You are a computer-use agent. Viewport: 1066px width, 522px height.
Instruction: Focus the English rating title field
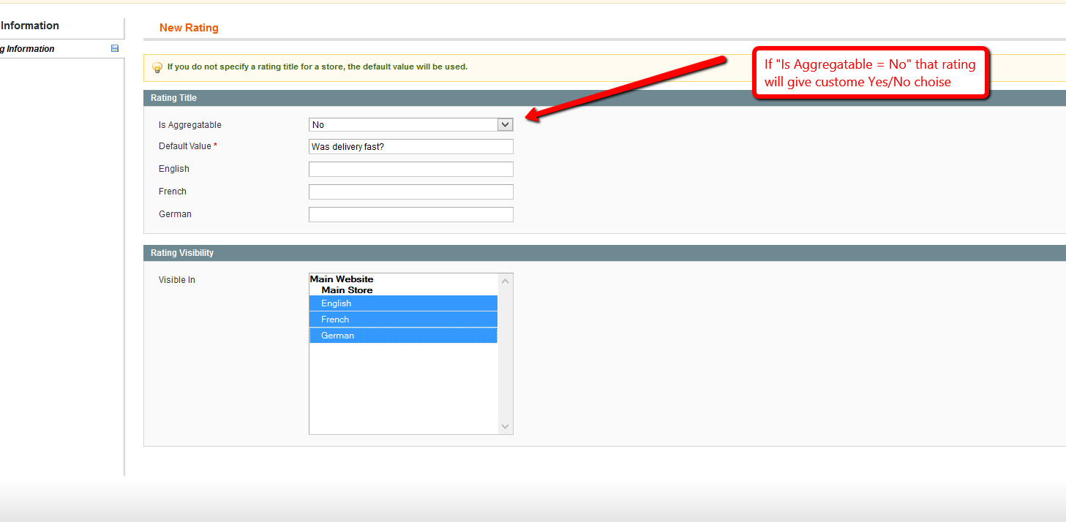click(x=410, y=170)
